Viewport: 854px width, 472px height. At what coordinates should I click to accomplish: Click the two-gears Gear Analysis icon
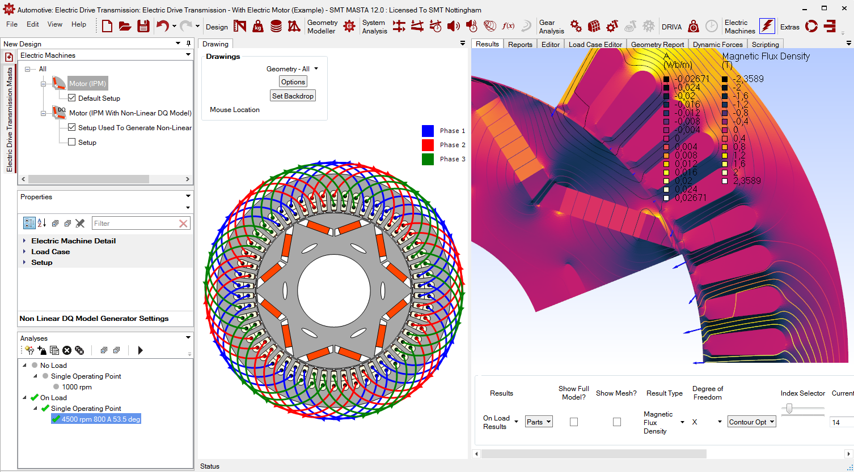tap(576, 26)
